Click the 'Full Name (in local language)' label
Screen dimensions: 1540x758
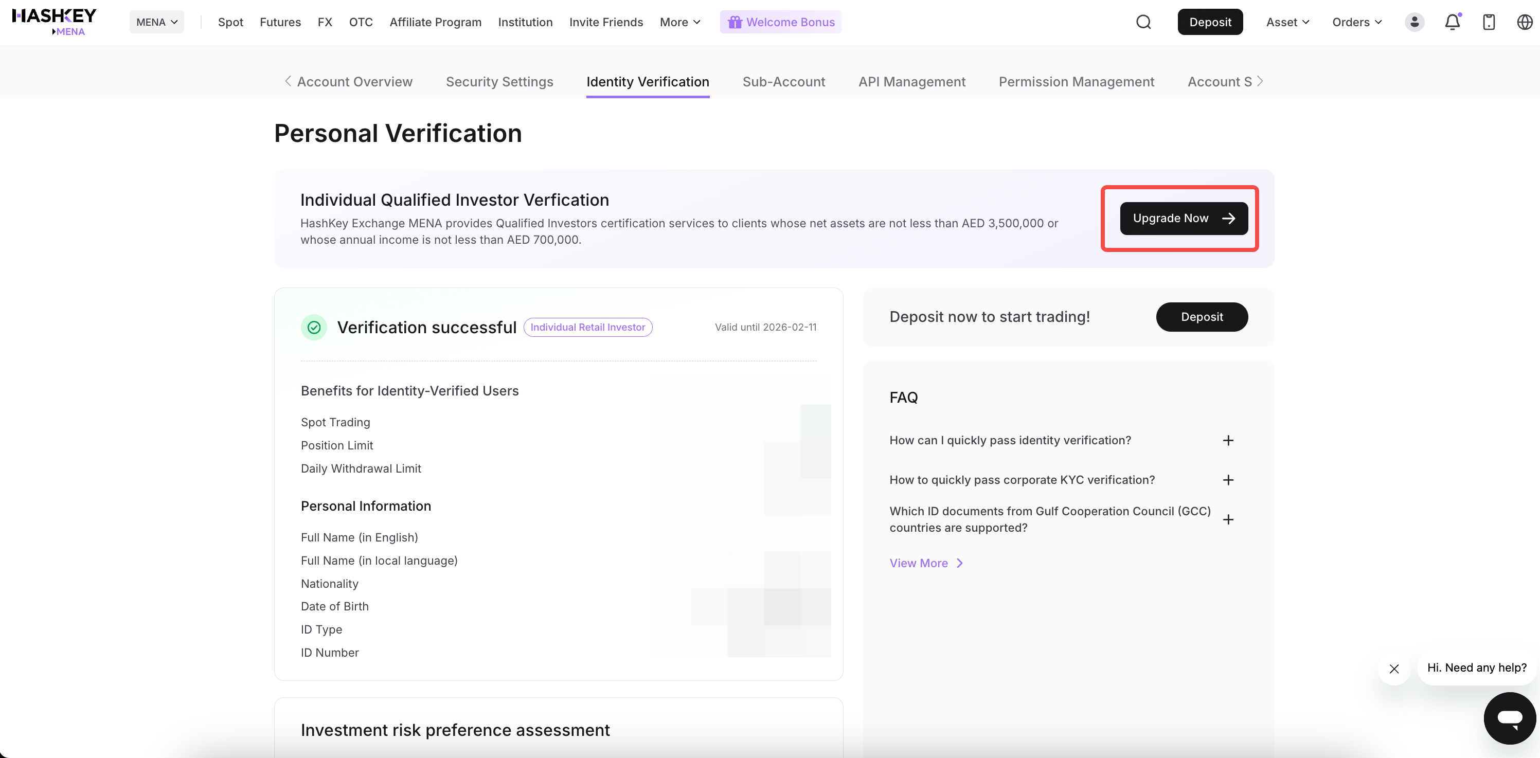[x=379, y=561]
